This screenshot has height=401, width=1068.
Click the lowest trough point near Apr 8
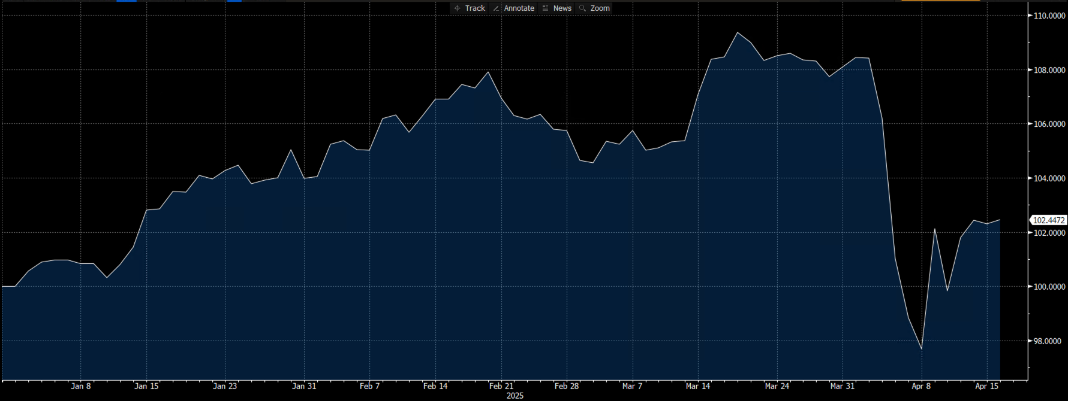[x=921, y=349]
